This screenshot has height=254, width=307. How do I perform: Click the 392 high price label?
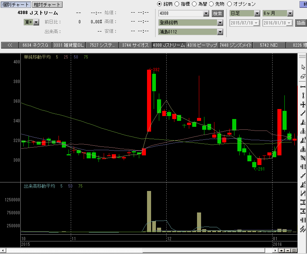point(156,70)
